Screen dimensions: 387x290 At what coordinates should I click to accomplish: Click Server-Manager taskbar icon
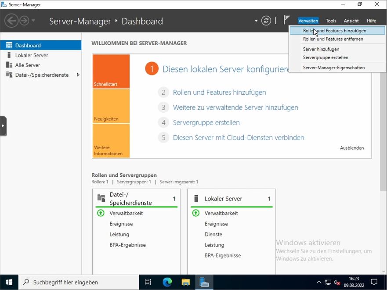pos(204,282)
